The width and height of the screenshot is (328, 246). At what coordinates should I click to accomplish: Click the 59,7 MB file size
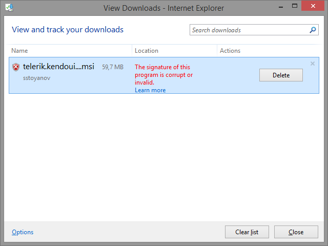[x=113, y=67]
